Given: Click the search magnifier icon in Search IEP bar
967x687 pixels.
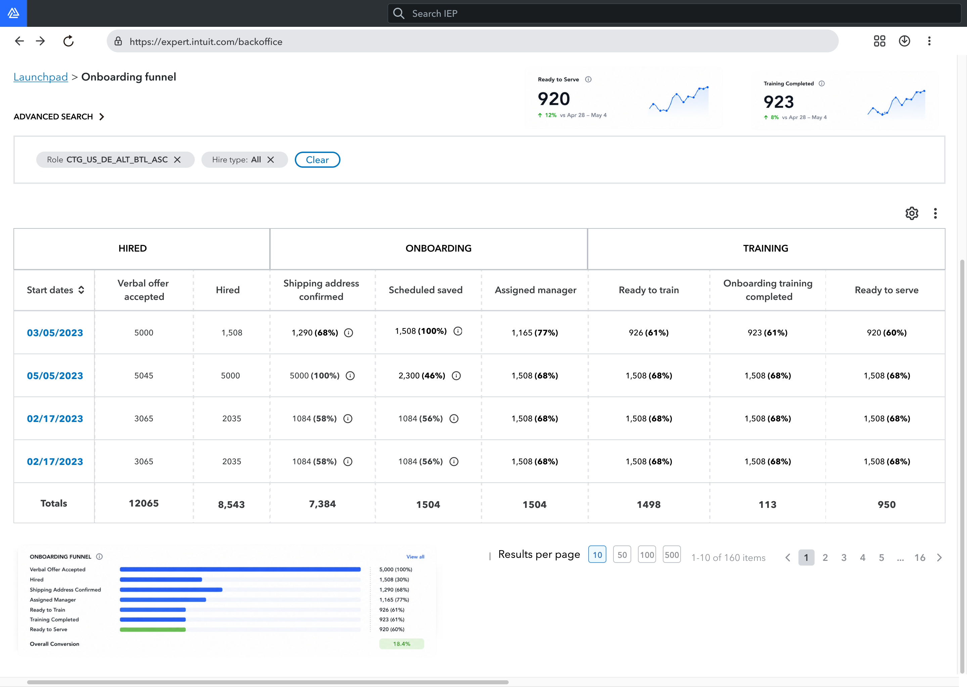Looking at the screenshot, I should [x=399, y=13].
